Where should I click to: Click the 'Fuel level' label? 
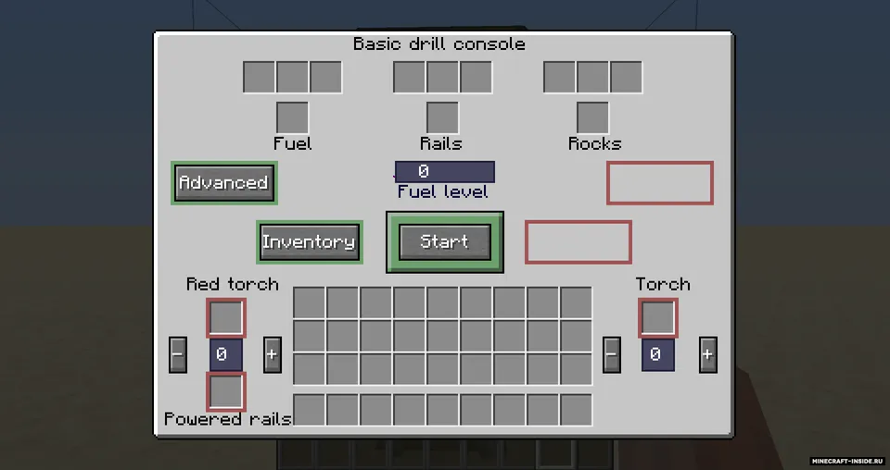[443, 192]
